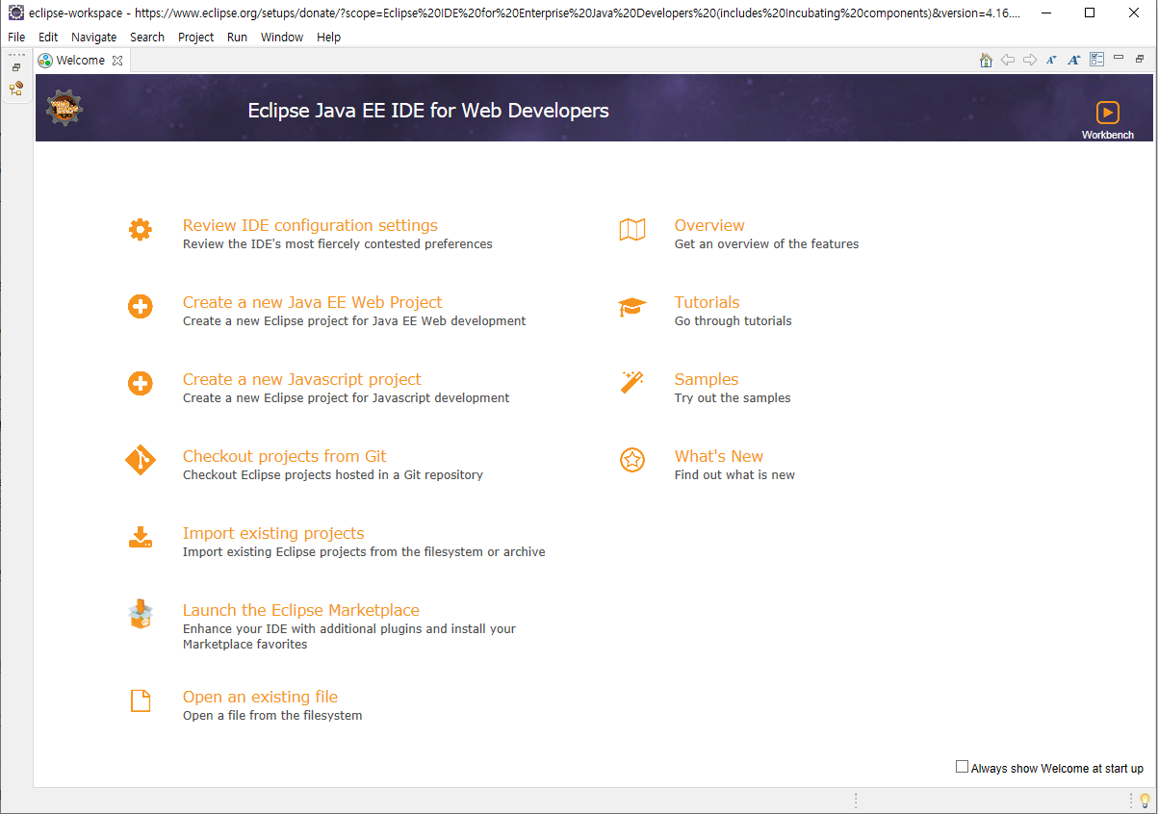Click gear icon beside Review IDE configuration
The width and height of the screenshot is (1158, 814).
(x=141, y=230)
